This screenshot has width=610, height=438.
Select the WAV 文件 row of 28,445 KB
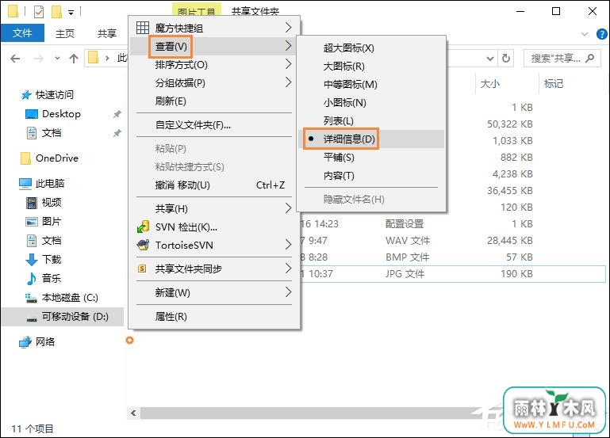click(451, 240)
